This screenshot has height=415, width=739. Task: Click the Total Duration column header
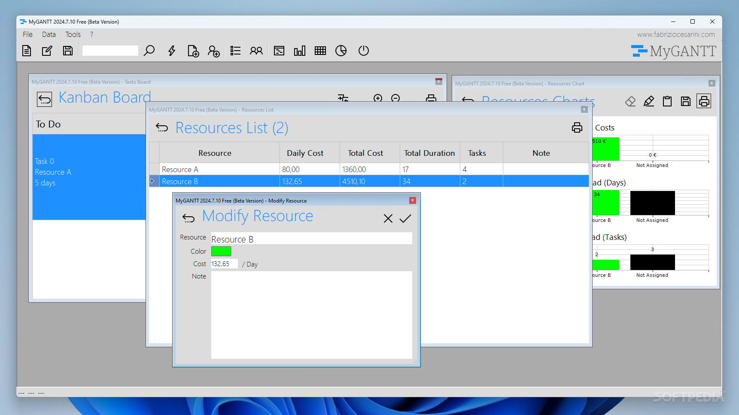[429, 153]
